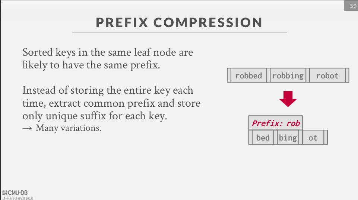Click the 'robbed' key cell
The image size is (358, 200).
coord(248,75)
